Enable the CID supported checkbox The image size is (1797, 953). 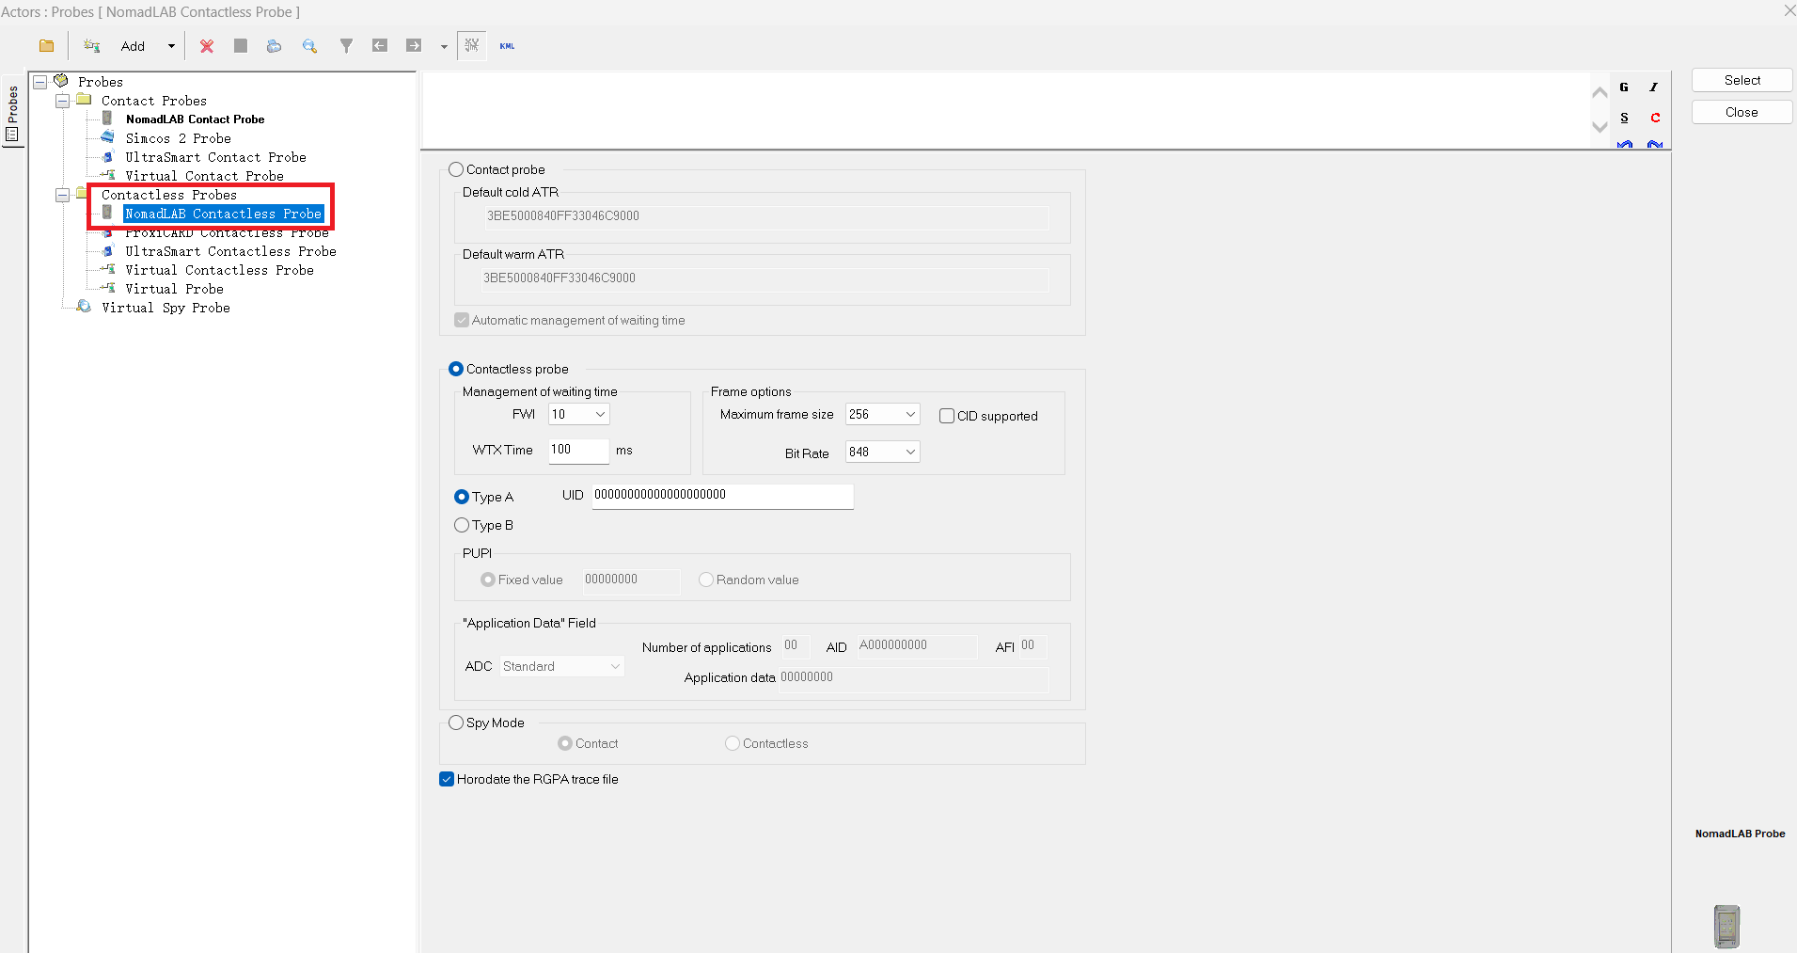click(947, 416)
